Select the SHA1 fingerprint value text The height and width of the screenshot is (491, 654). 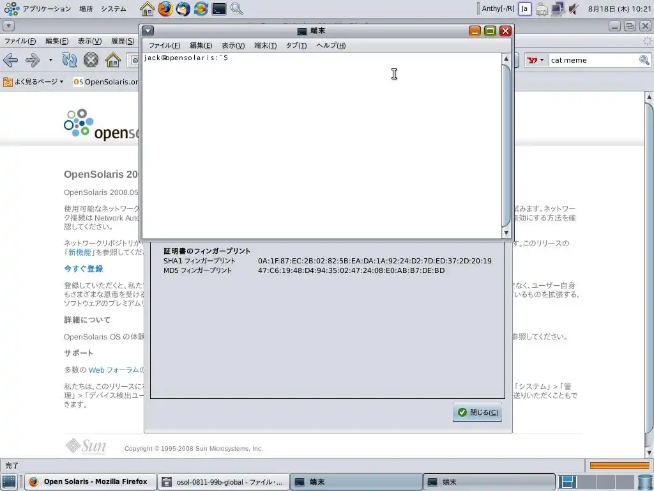(x=374, y=261)
